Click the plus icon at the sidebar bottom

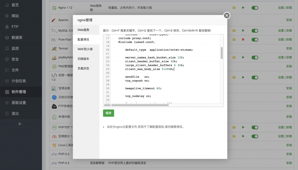click(x=20, y=124)
